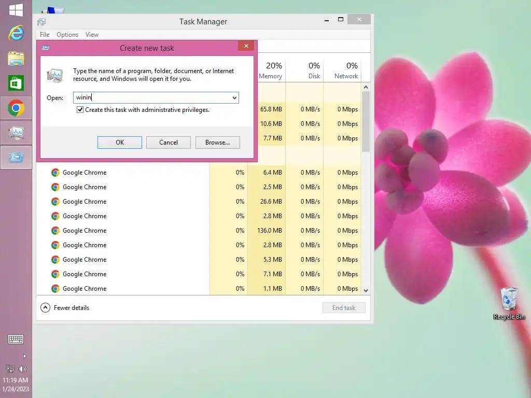Click the Run dialog computer graphic icon
Screen dimensions: 531x398
pyautogui.click(x=55, y=75)
